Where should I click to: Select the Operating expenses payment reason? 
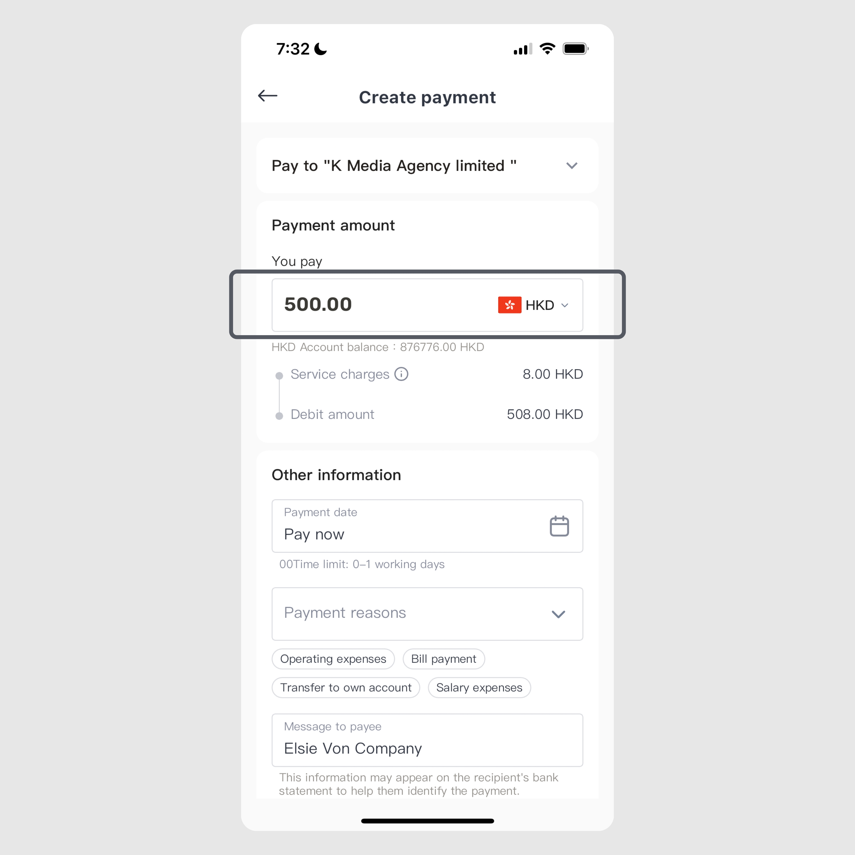pyautogui.click(x=332, y=658)
